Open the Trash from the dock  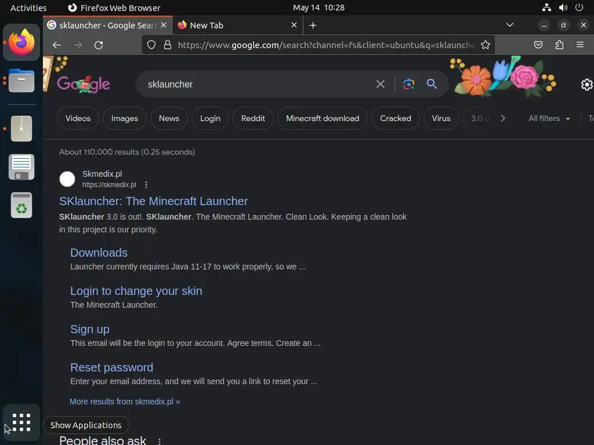[21, 205]
